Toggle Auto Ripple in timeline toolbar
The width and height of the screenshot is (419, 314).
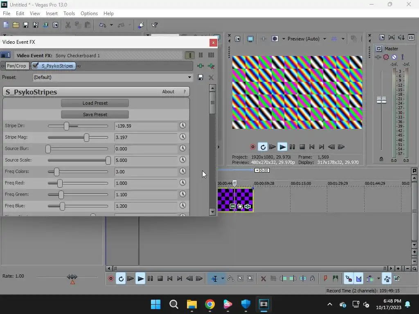coord(370,279)
